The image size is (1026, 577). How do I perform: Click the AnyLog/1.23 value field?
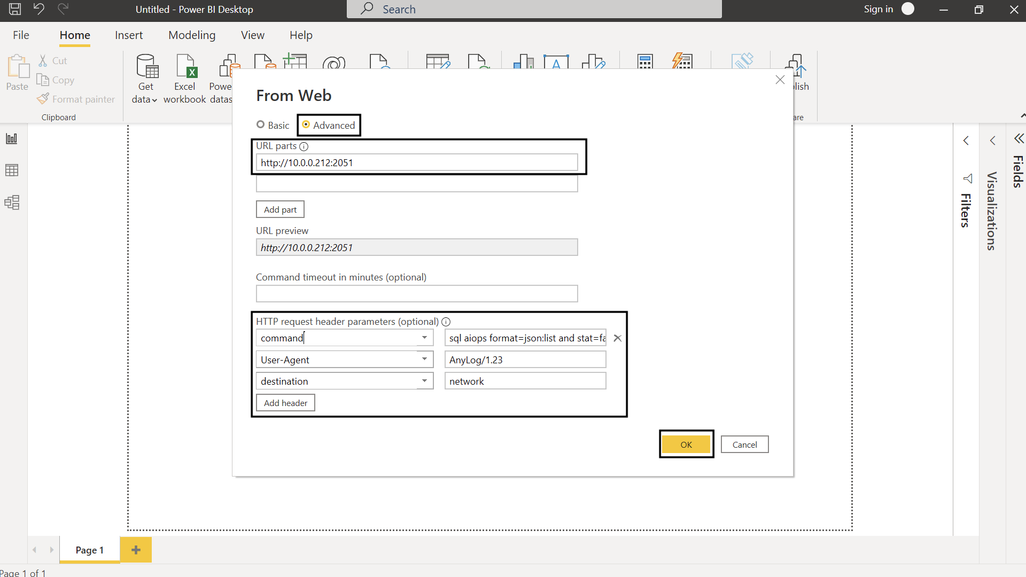pyautogui.click(x=525, y=360)
